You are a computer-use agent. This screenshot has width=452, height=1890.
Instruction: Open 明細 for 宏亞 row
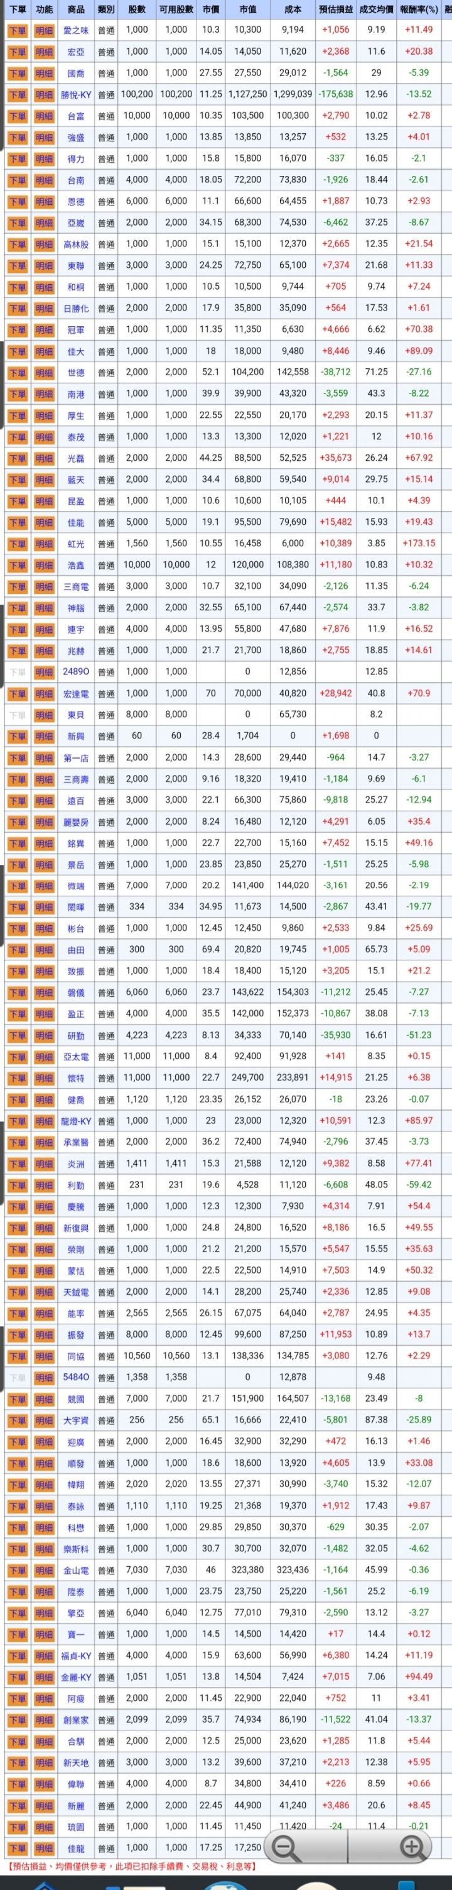[x=44, y=52]
